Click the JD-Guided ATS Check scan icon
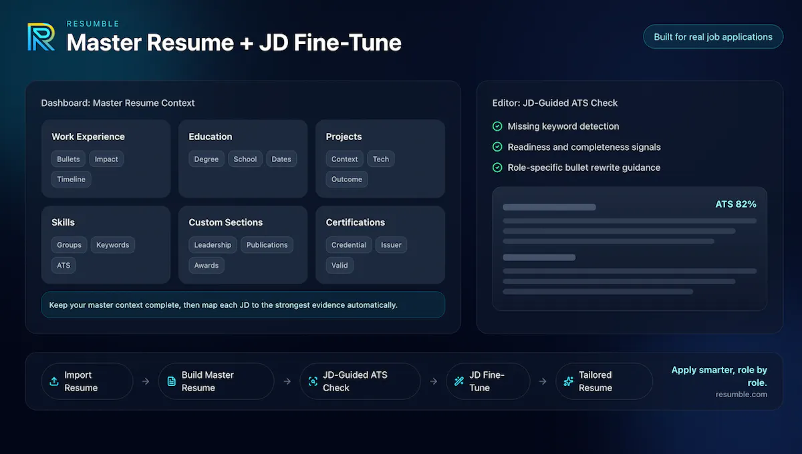Image resolution: width=802 pixels, height=454 pixels. click(x=313, y=381)
